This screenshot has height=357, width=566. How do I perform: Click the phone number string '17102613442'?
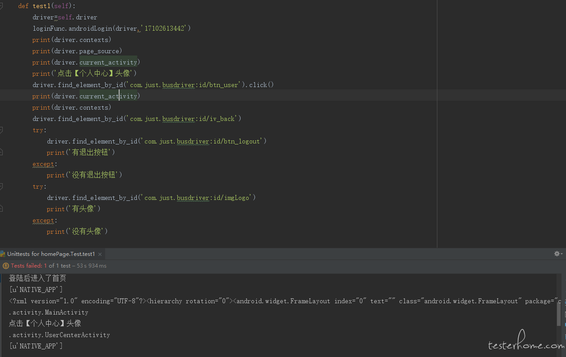pos(164,28)
